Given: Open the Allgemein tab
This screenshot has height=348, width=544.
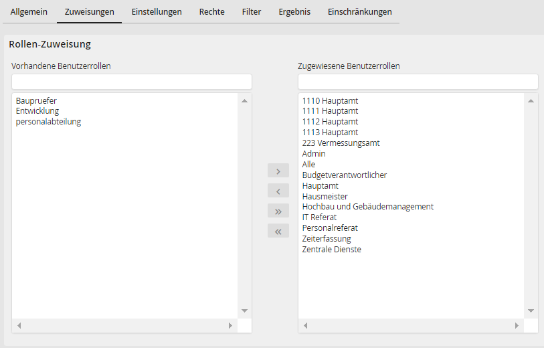Looking at the screenshot, I should 29,12.
